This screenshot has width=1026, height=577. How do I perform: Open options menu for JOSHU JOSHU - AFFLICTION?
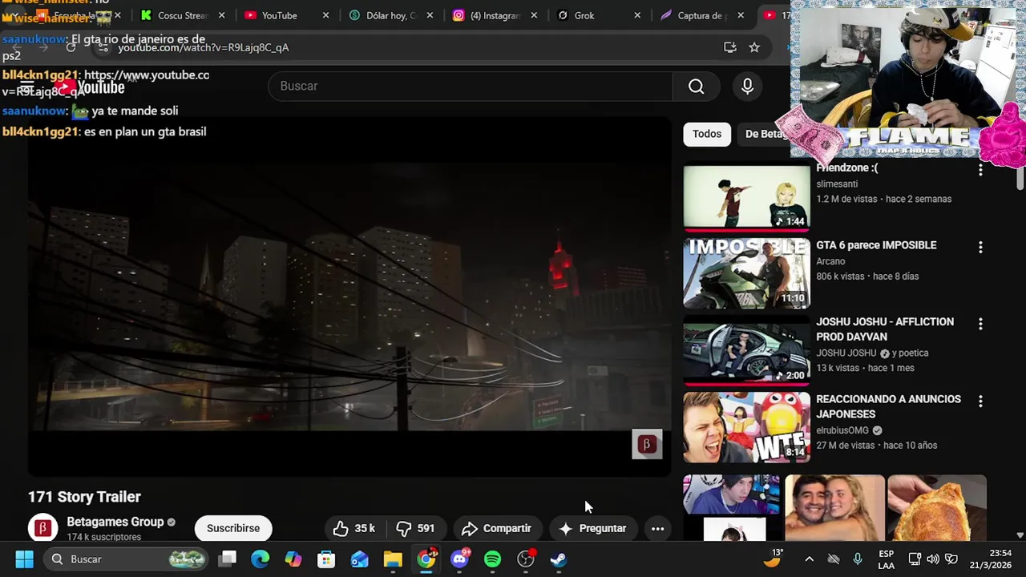[980, 325]
